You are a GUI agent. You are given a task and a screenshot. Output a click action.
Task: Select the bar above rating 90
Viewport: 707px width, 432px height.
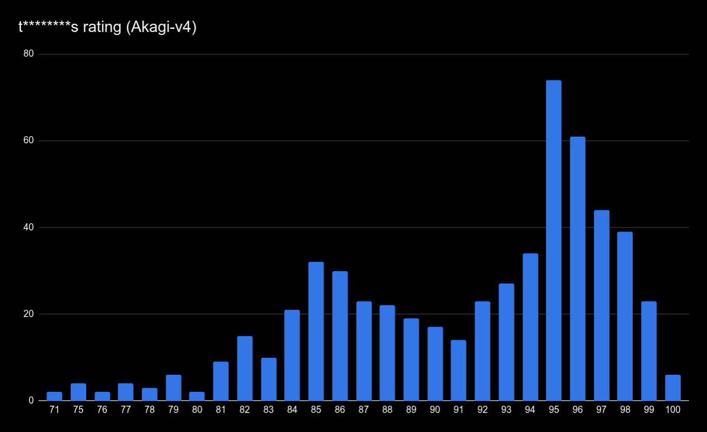pyautogui.click(x=435, y=363)
